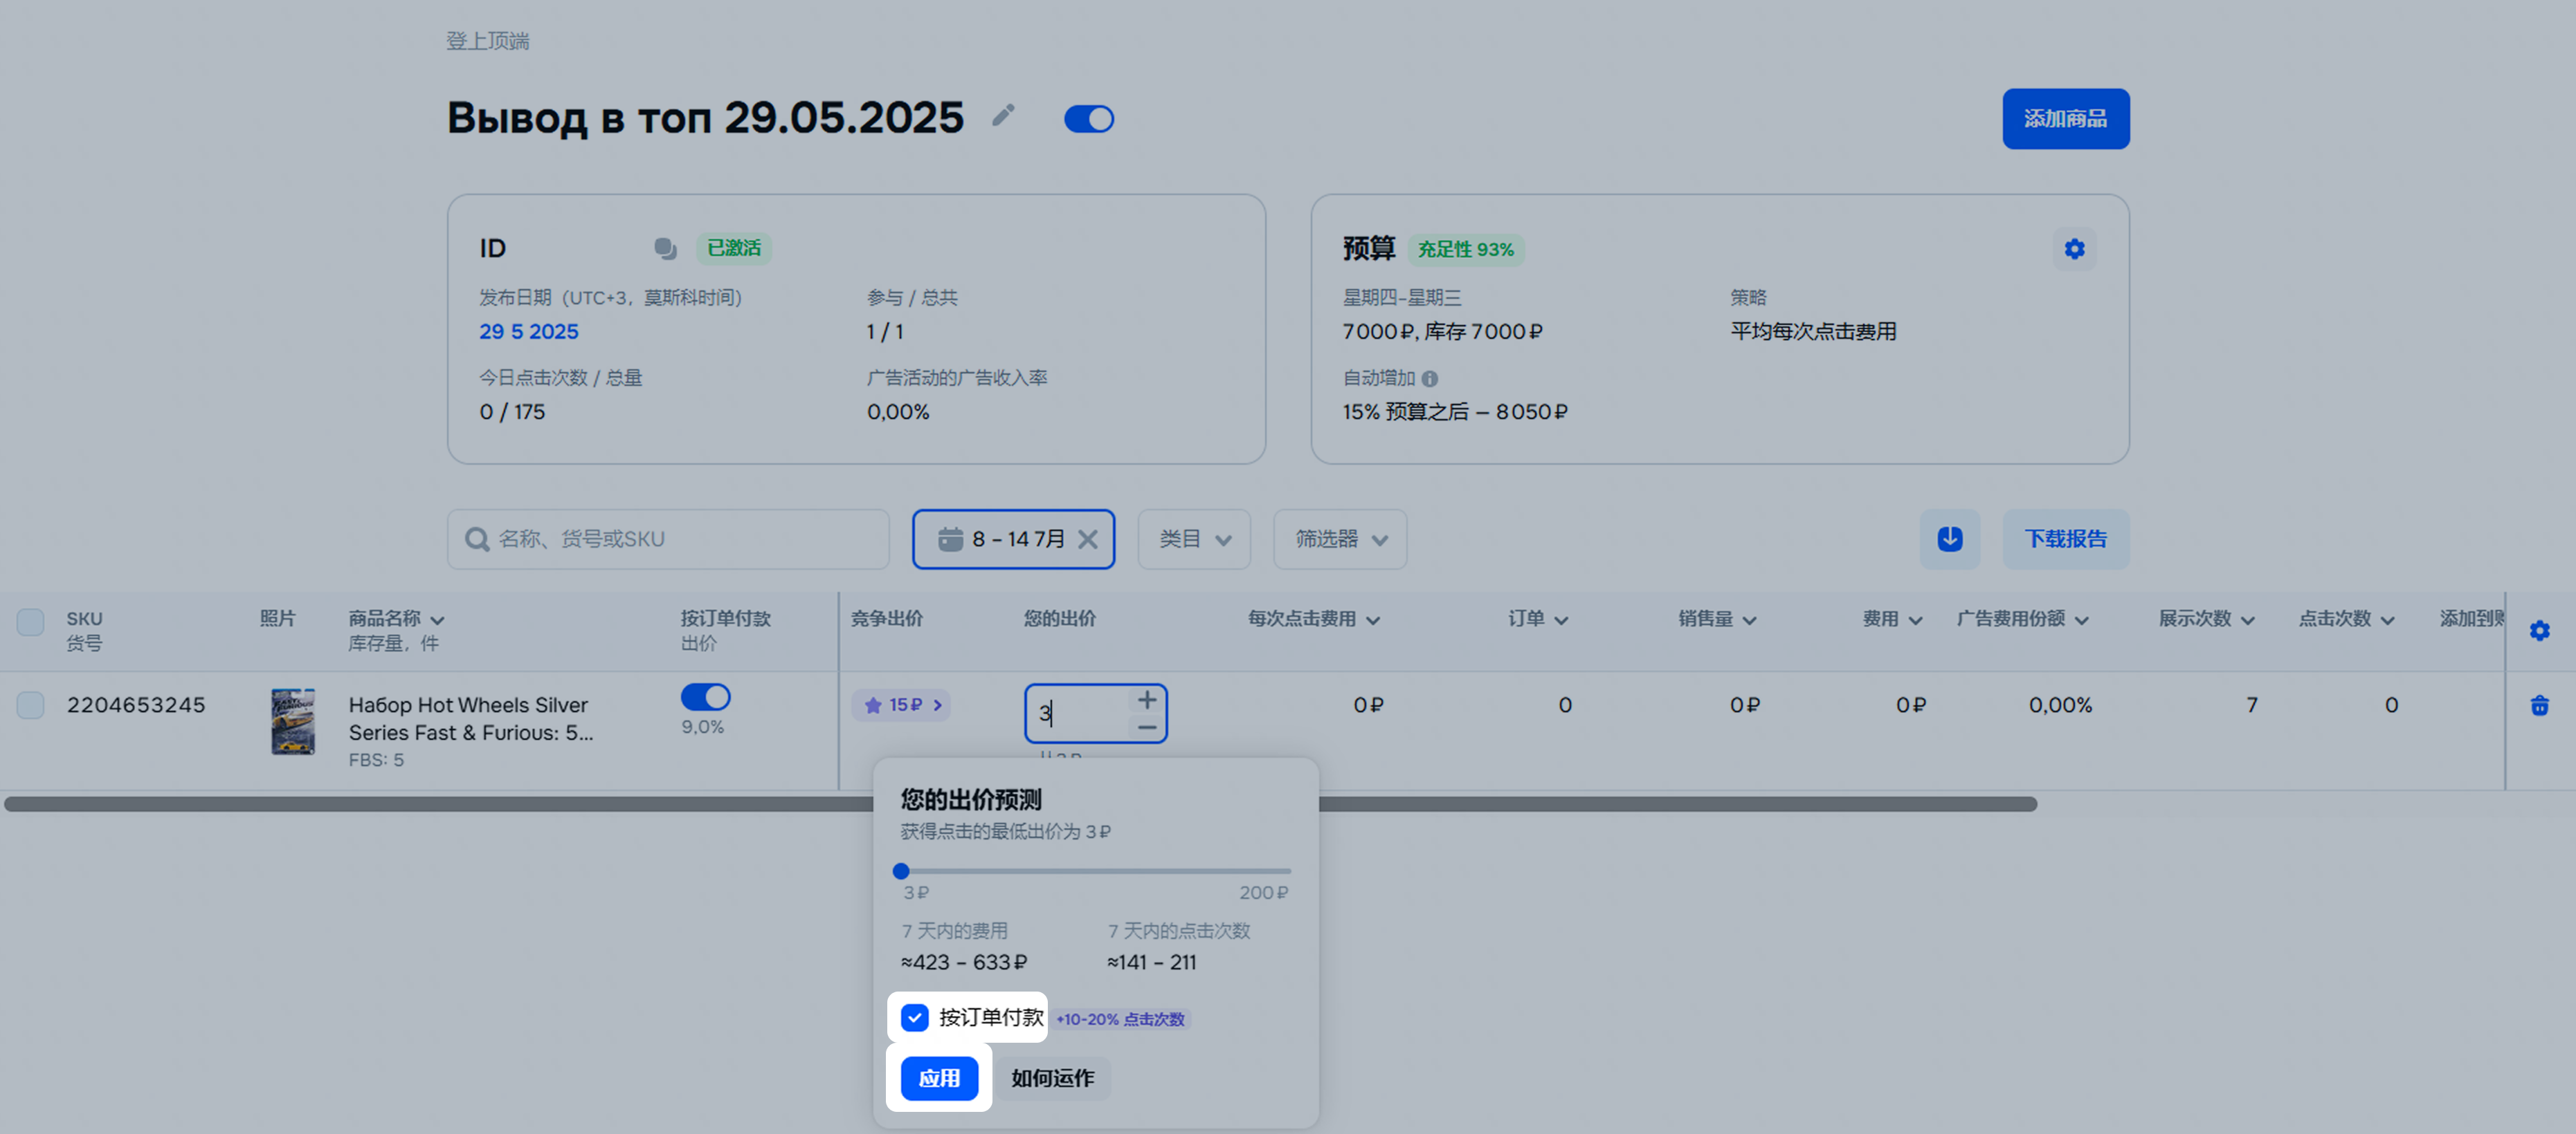Click the 添加商品 add product button
The width and height of the screenshot is (2576, 1134).
(2065, 119)
